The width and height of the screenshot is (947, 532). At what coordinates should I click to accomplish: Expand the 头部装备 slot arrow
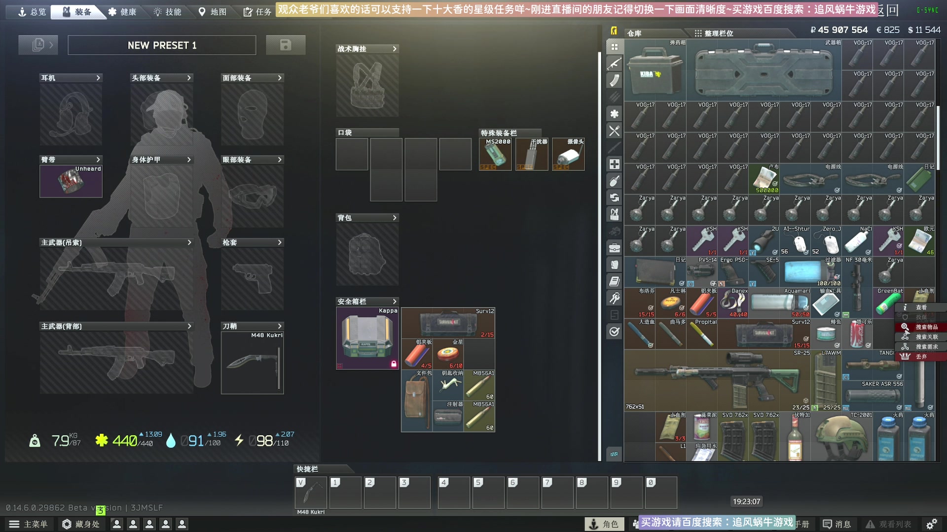pos(189,78)
